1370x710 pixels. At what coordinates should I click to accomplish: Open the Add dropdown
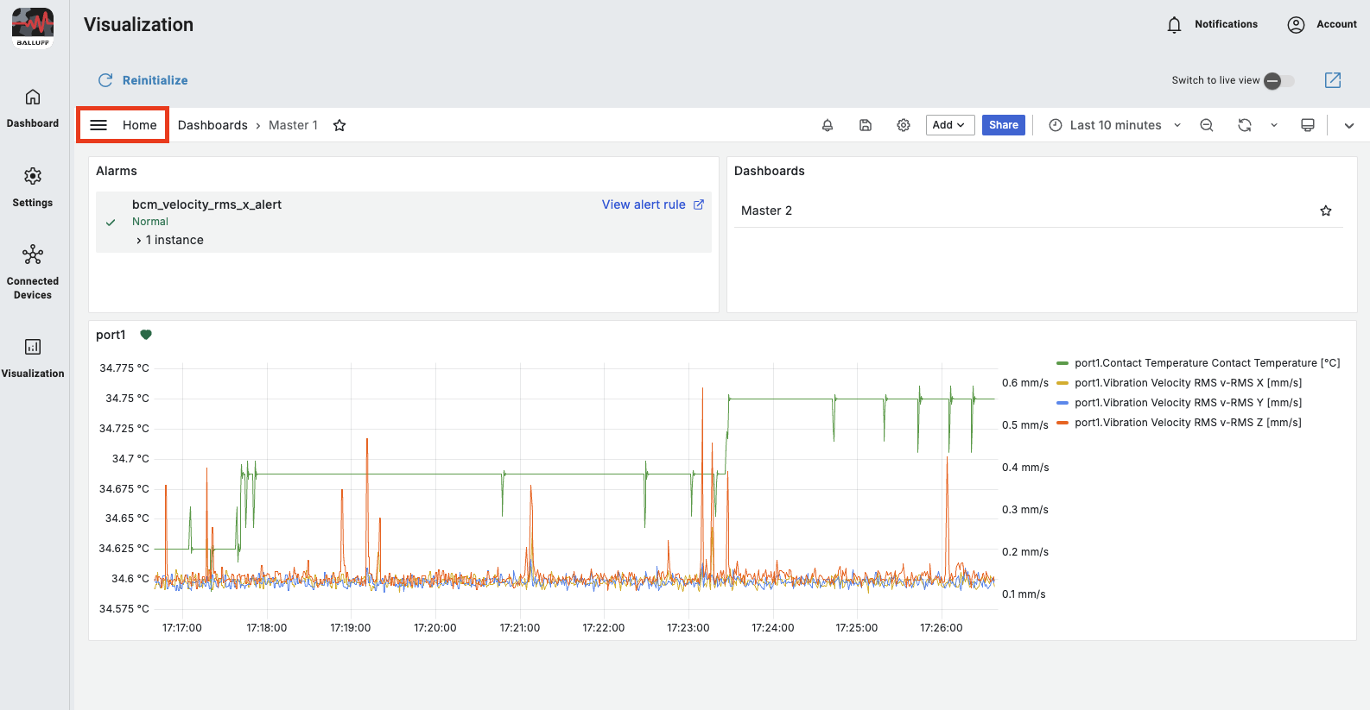pyautogui.click(x=949, y=125)
